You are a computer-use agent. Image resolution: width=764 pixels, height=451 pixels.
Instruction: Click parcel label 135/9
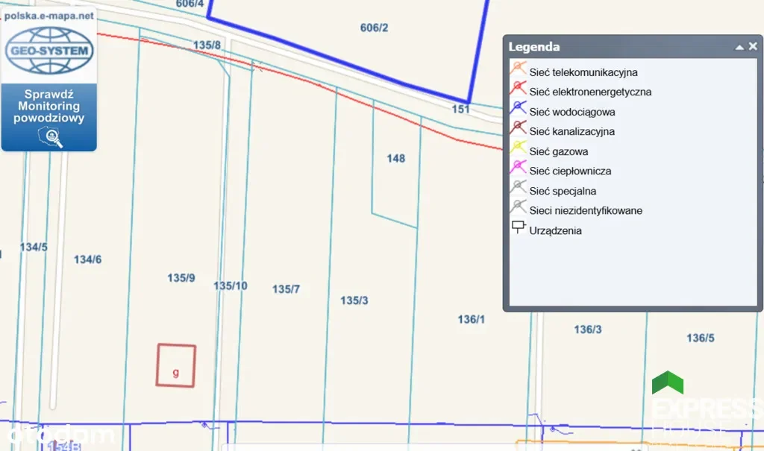(181, 278)
